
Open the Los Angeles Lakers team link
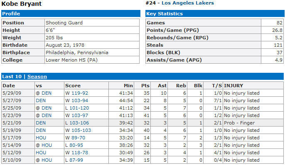(x=188, y=3)
